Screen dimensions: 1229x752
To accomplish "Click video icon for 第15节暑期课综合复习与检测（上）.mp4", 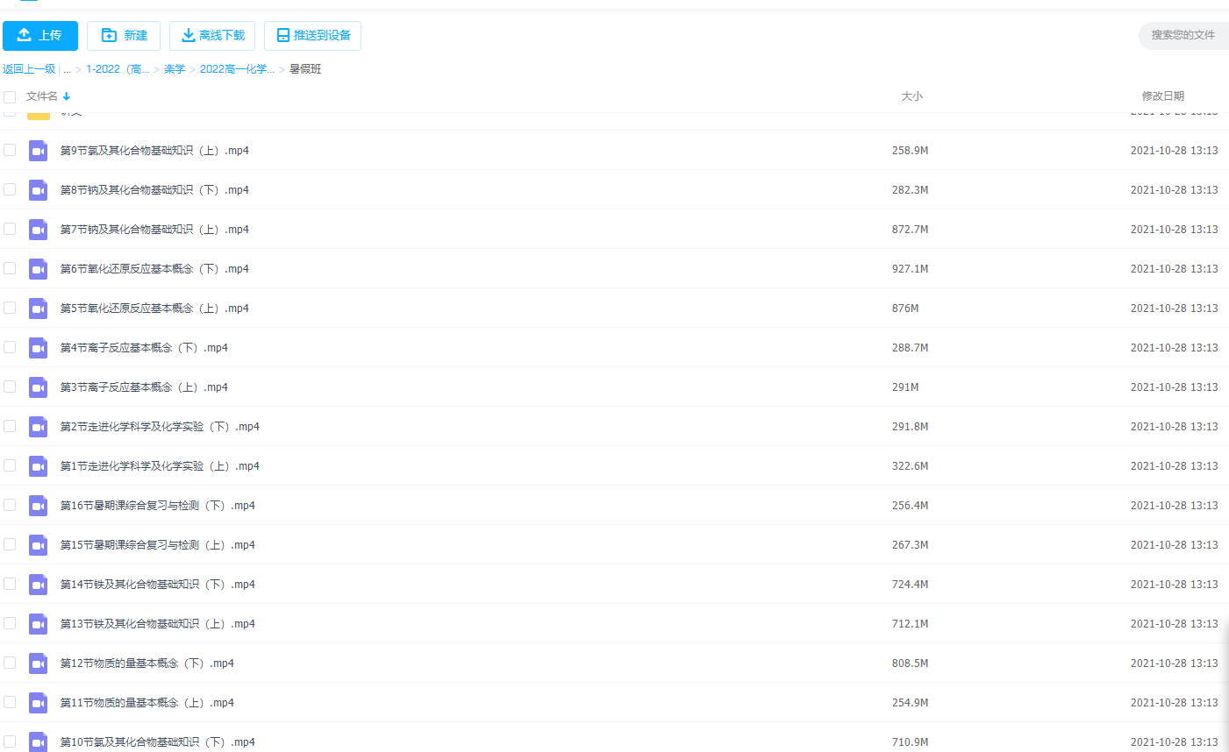I will click(38, 545).
